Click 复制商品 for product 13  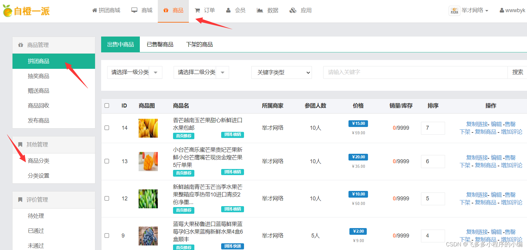click(x=486, y=165)
